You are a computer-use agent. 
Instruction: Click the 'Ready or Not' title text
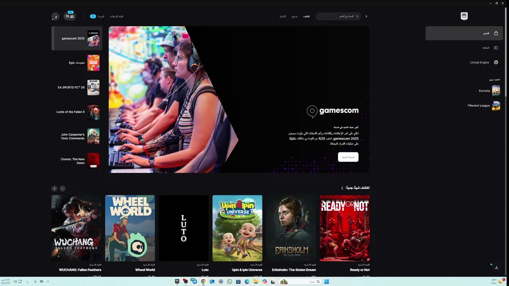click(x=360, y=270)
